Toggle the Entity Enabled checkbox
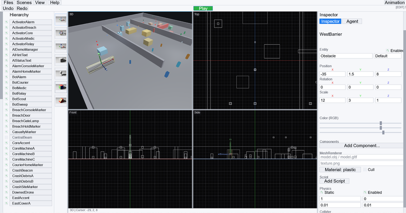The image size is (406, 213). 388,50
